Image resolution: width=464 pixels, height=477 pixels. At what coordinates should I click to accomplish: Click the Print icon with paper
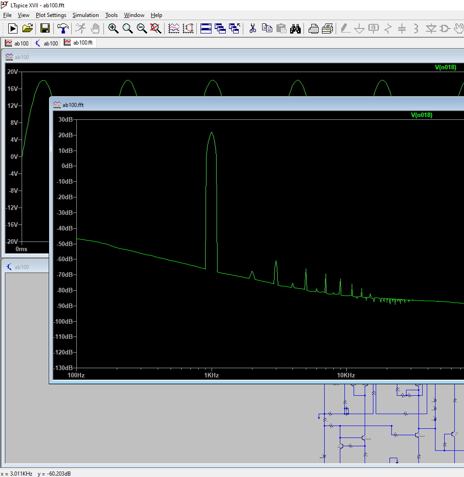(327, 28)
